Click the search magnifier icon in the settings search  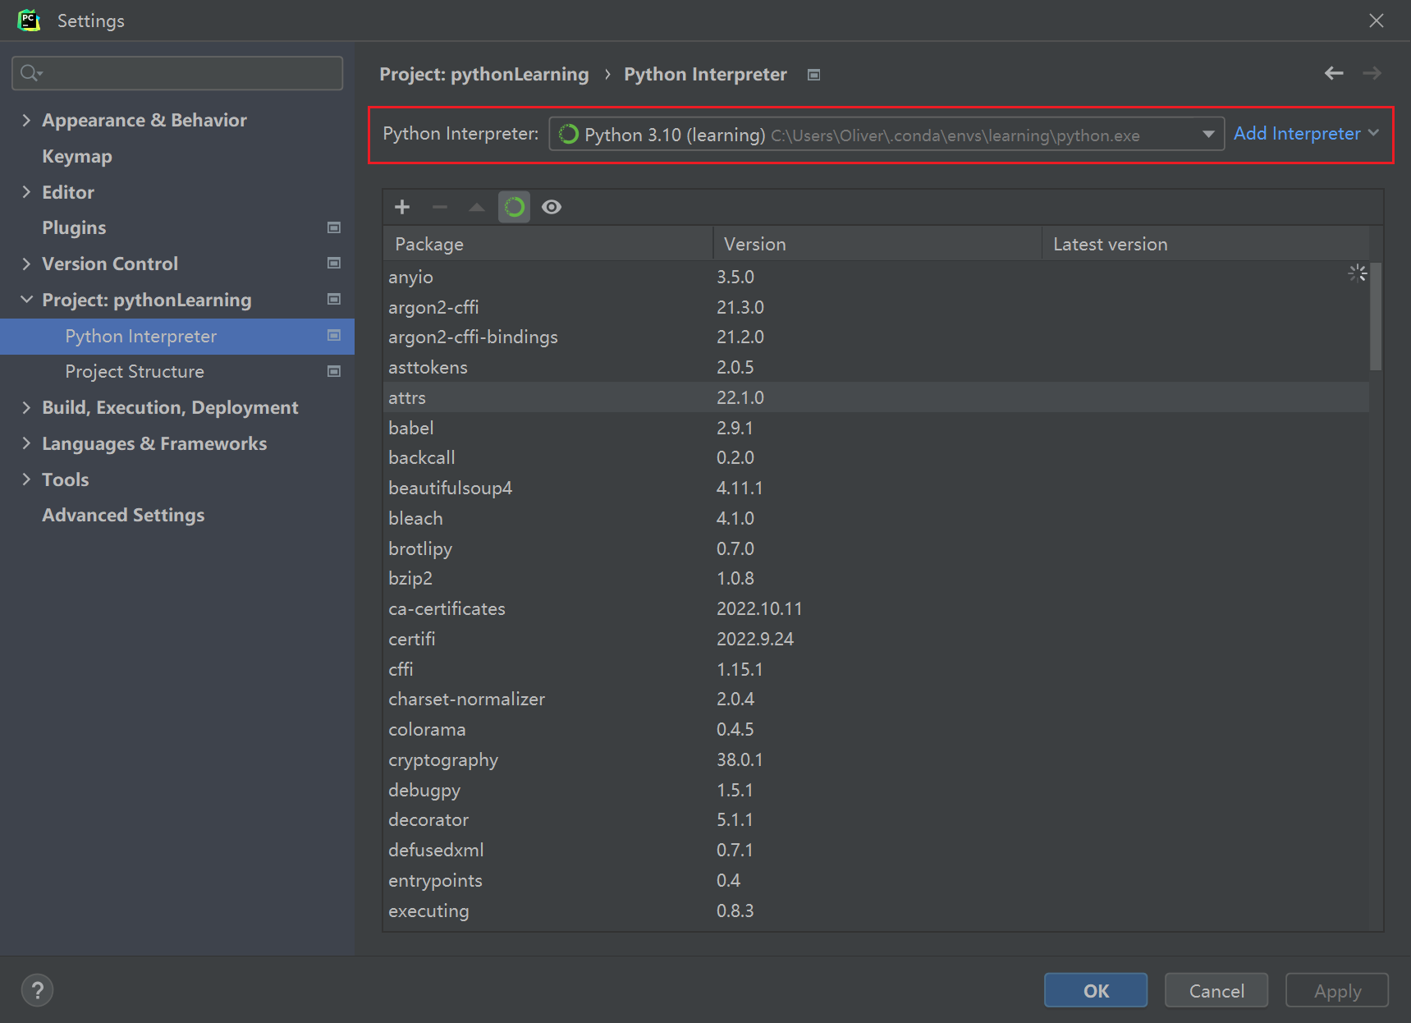point(30,73)
